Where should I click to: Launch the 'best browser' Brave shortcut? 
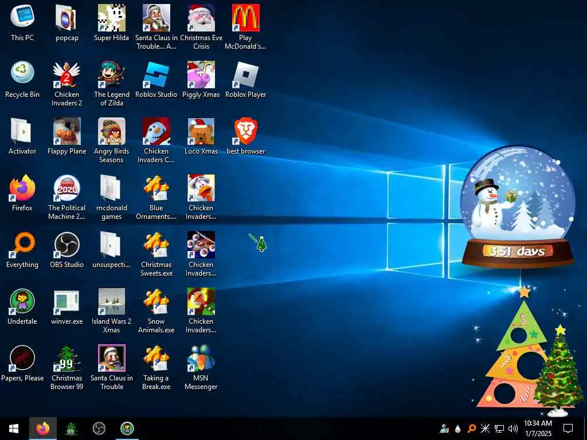(x=245, y=136)
